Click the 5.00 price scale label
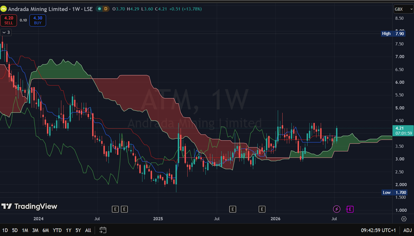Image resolution: width=414 pixels, height=236 pixels. [x=400, y=108]
